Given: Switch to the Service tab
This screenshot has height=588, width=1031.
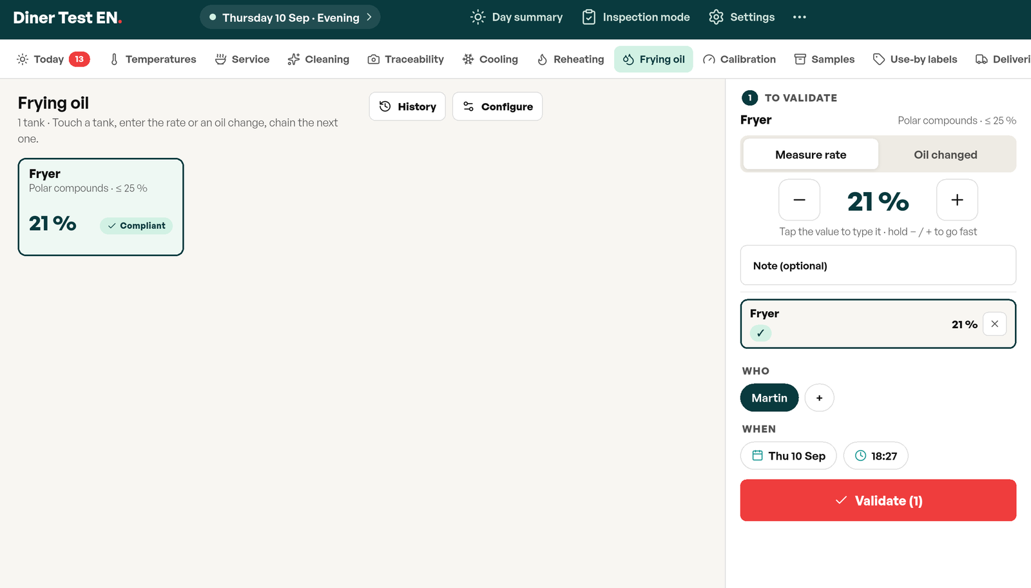Looking at the screenshot, I should (242, 59).
